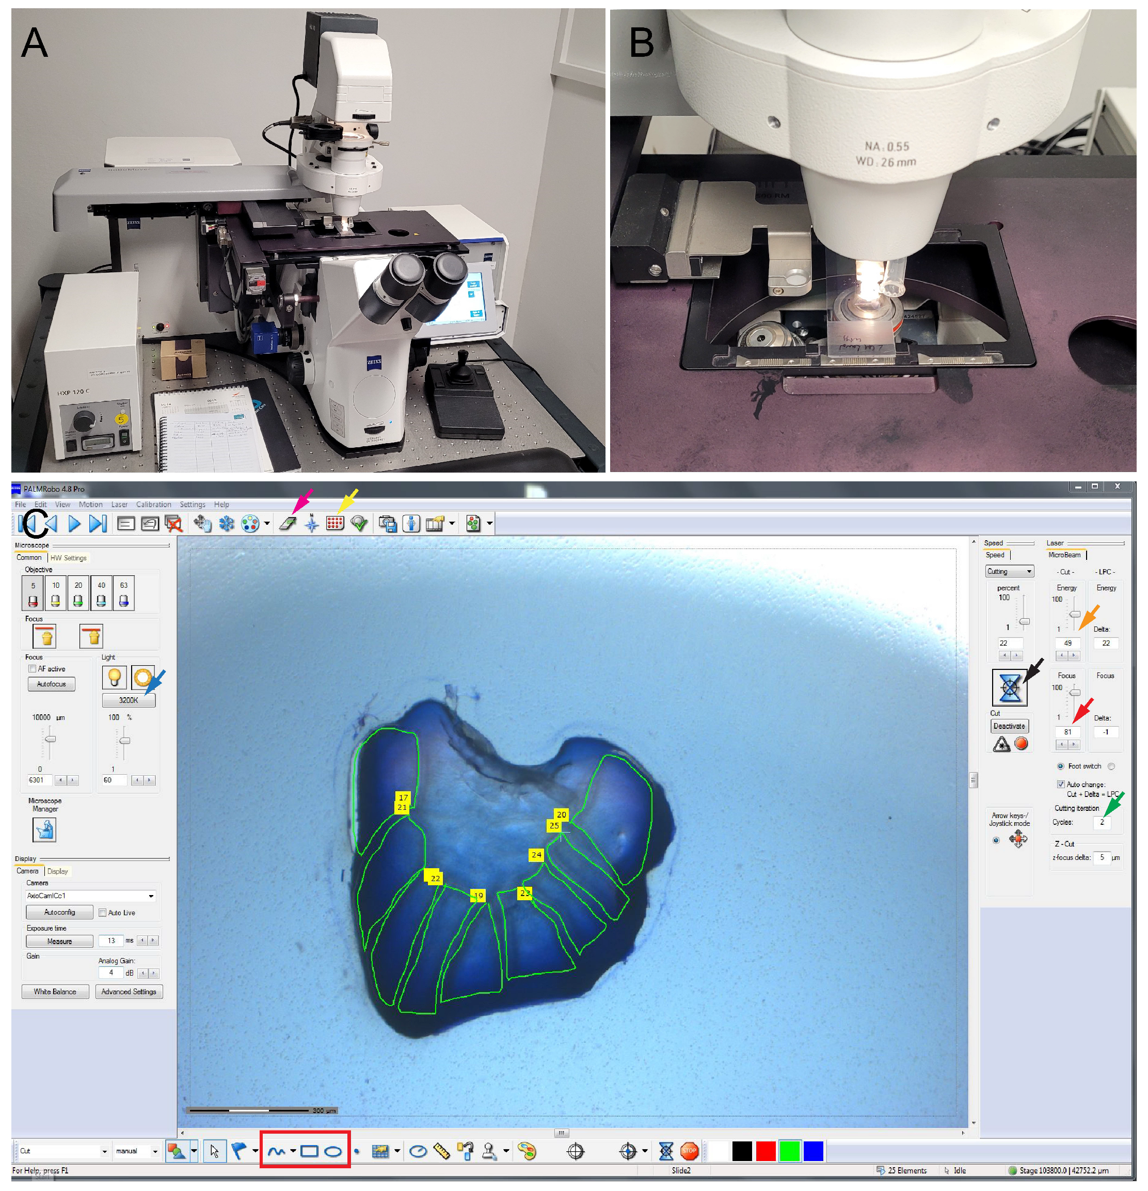The image size is (1148, 1191).
Task: Enable the AF active checkbox
Action: tap(33, 668)
